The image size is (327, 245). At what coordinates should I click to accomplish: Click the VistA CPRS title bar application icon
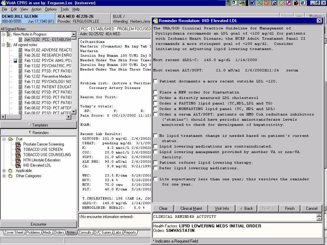click(3, 3)
